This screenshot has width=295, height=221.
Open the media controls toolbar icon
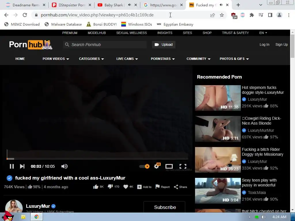pos(261,15)
